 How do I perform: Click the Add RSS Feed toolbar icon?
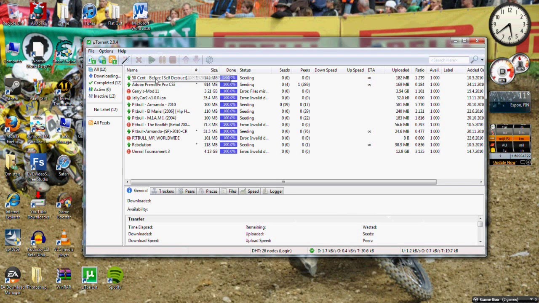112,60
